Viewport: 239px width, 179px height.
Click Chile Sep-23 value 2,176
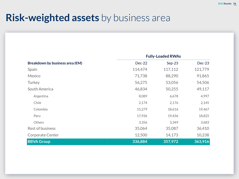pyautogui.click(x=174, y=103)
